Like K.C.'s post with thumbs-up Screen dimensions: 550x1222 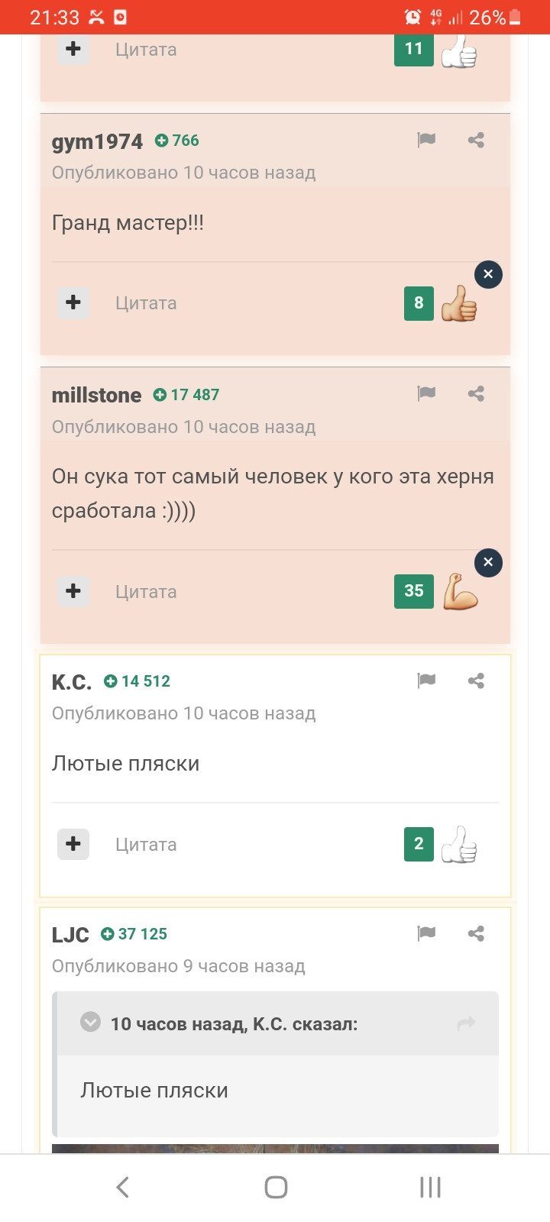click(x=459, y=844)
